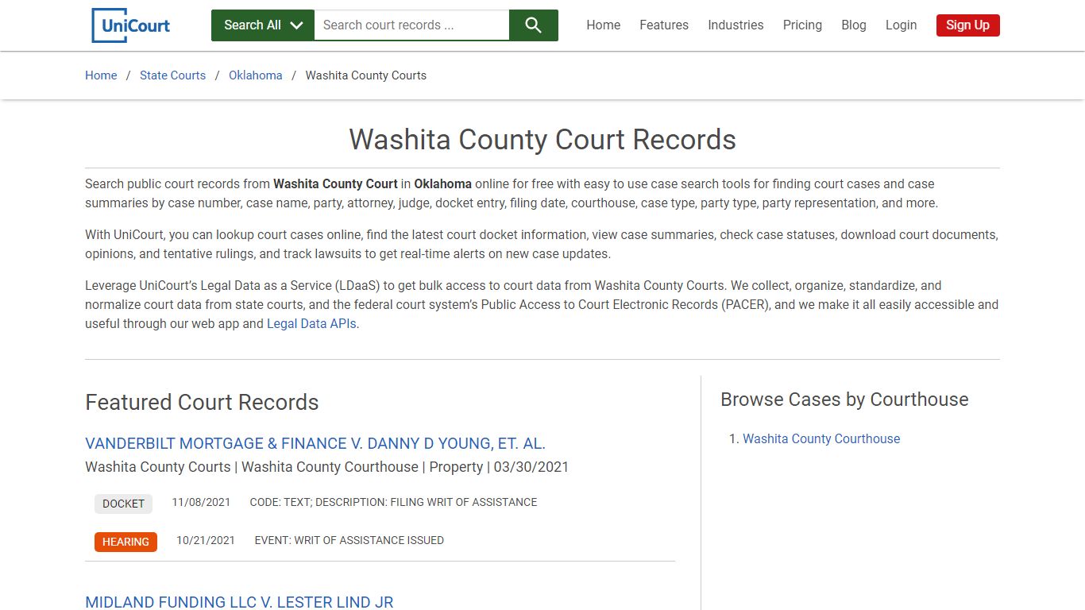Image resolution: width=1085 pixels, height=610 pixels.
Task: Go to Home in the breadcrumb
Action: click(x=101, y=75)
